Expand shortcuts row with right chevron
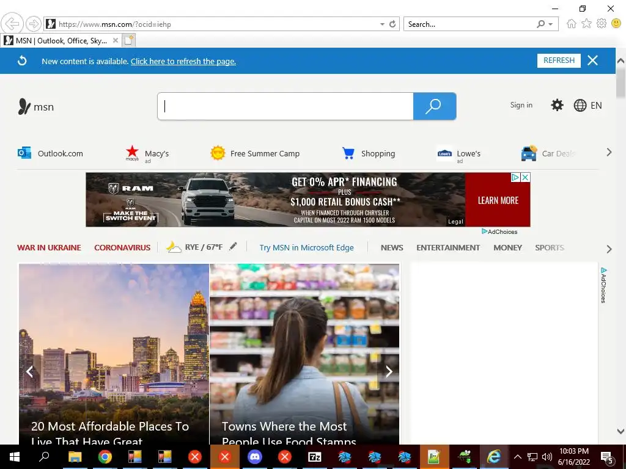 pos(609,152)
